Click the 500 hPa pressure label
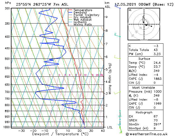 point(8,59)
